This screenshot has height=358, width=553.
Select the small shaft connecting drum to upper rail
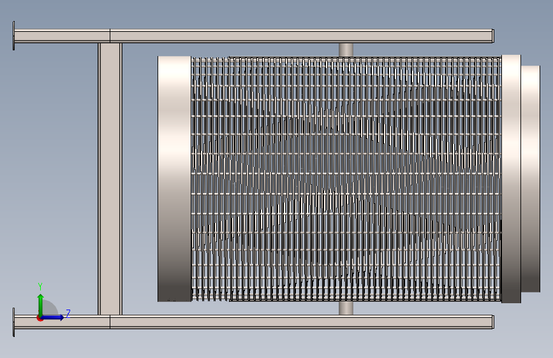346,50
